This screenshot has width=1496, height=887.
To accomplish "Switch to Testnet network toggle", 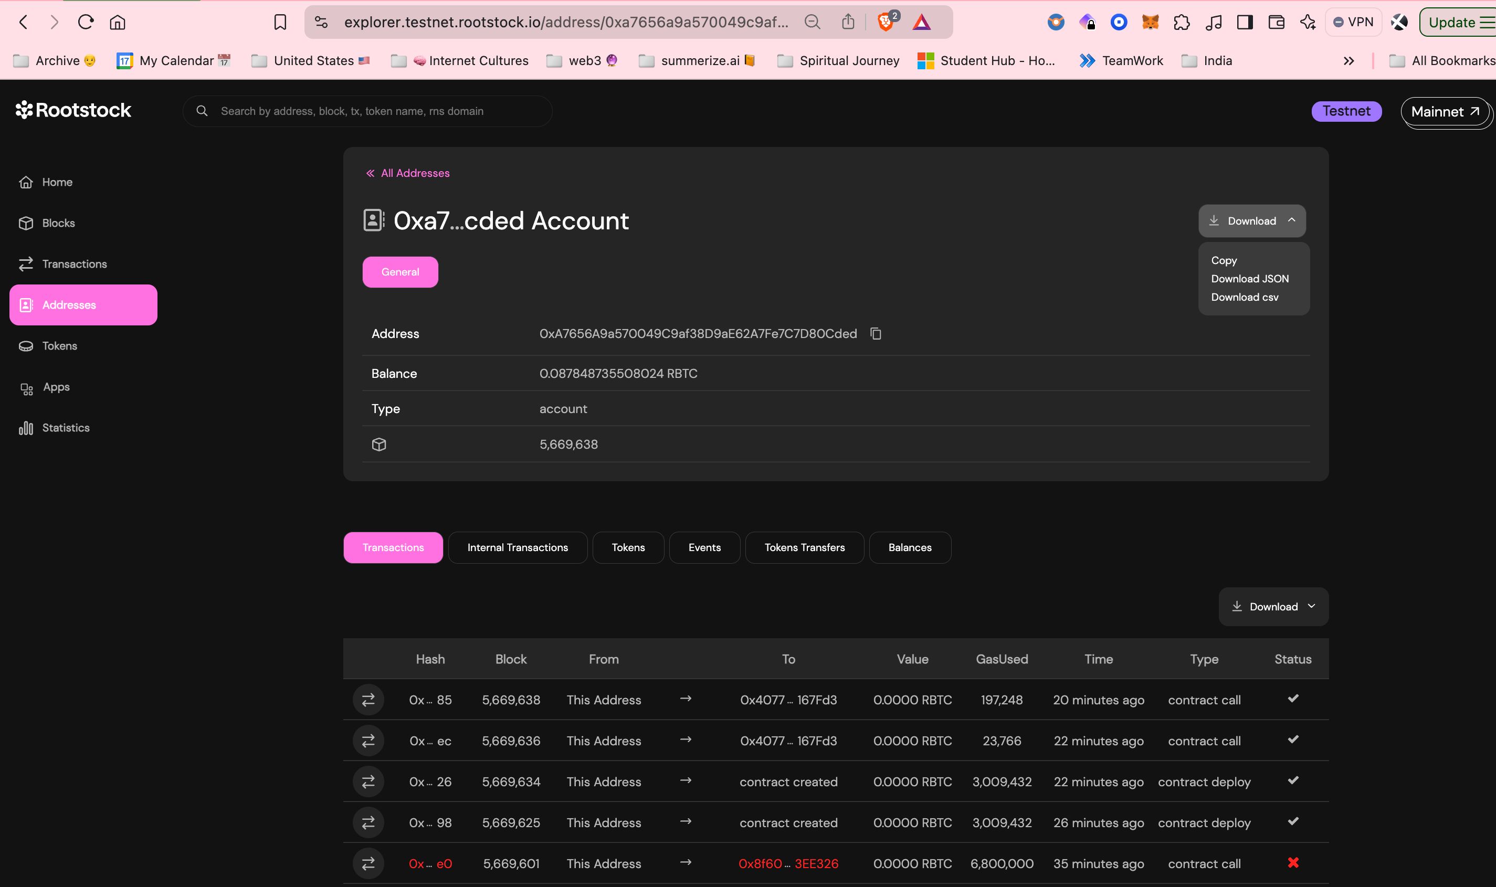I will click(1346, 110).
